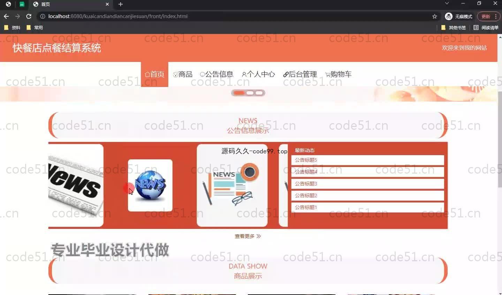
Task: Click the 公告信息展示 section heading
Action: pyautogui.click(x=248, y=130)
